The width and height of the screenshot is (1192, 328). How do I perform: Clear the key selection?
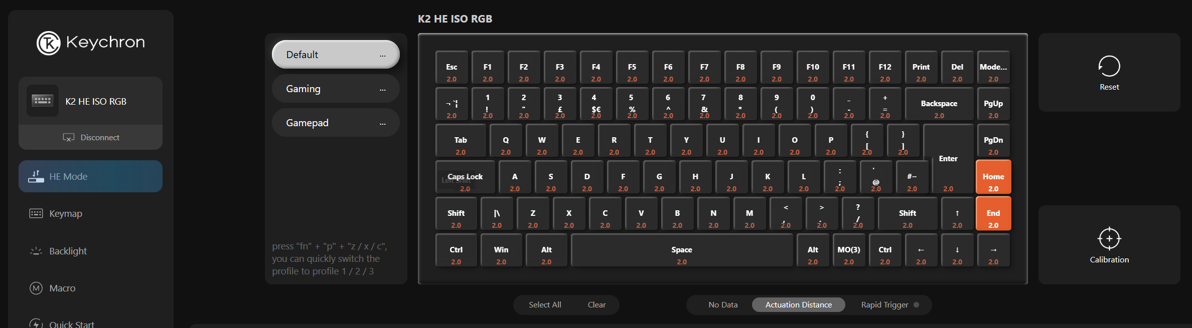[597, 304]
